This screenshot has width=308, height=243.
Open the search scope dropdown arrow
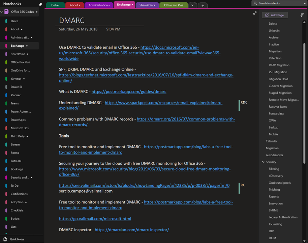tap(305, 3)
